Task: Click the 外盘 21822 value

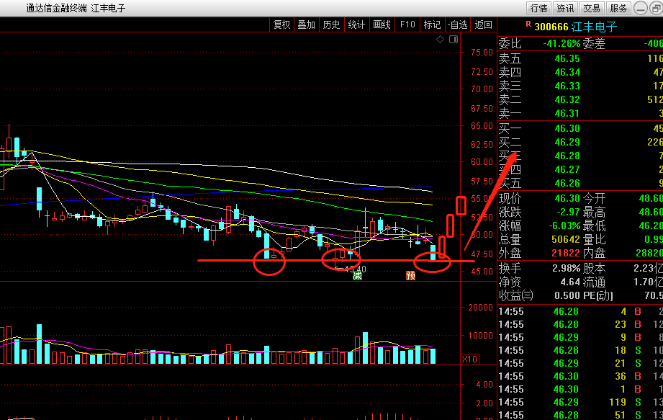Action: (566, 253)
